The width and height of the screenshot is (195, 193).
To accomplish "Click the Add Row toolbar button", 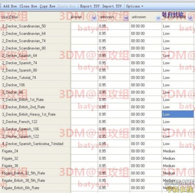I will tap(10, 6).
